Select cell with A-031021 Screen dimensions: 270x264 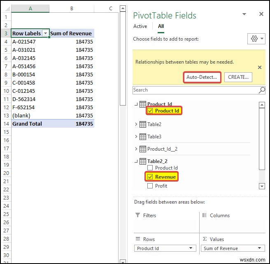(30, 50)
